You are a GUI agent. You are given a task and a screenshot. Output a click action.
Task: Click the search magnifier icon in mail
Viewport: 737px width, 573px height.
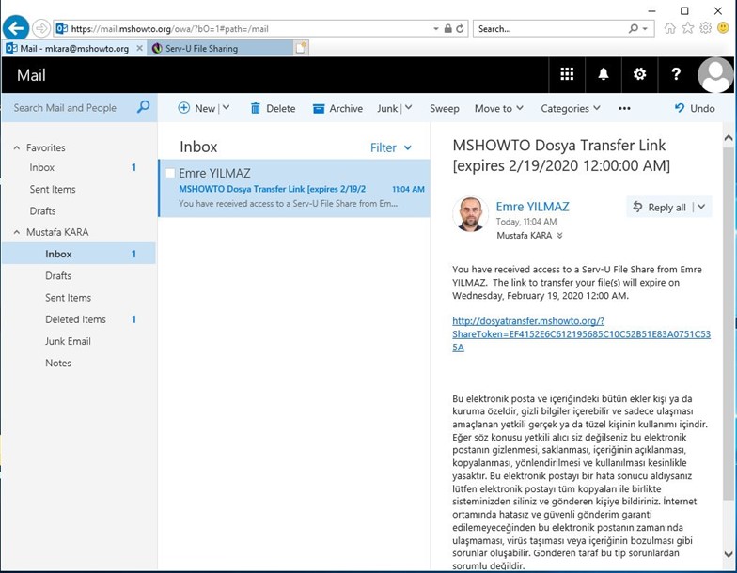(x=143, y=107)
